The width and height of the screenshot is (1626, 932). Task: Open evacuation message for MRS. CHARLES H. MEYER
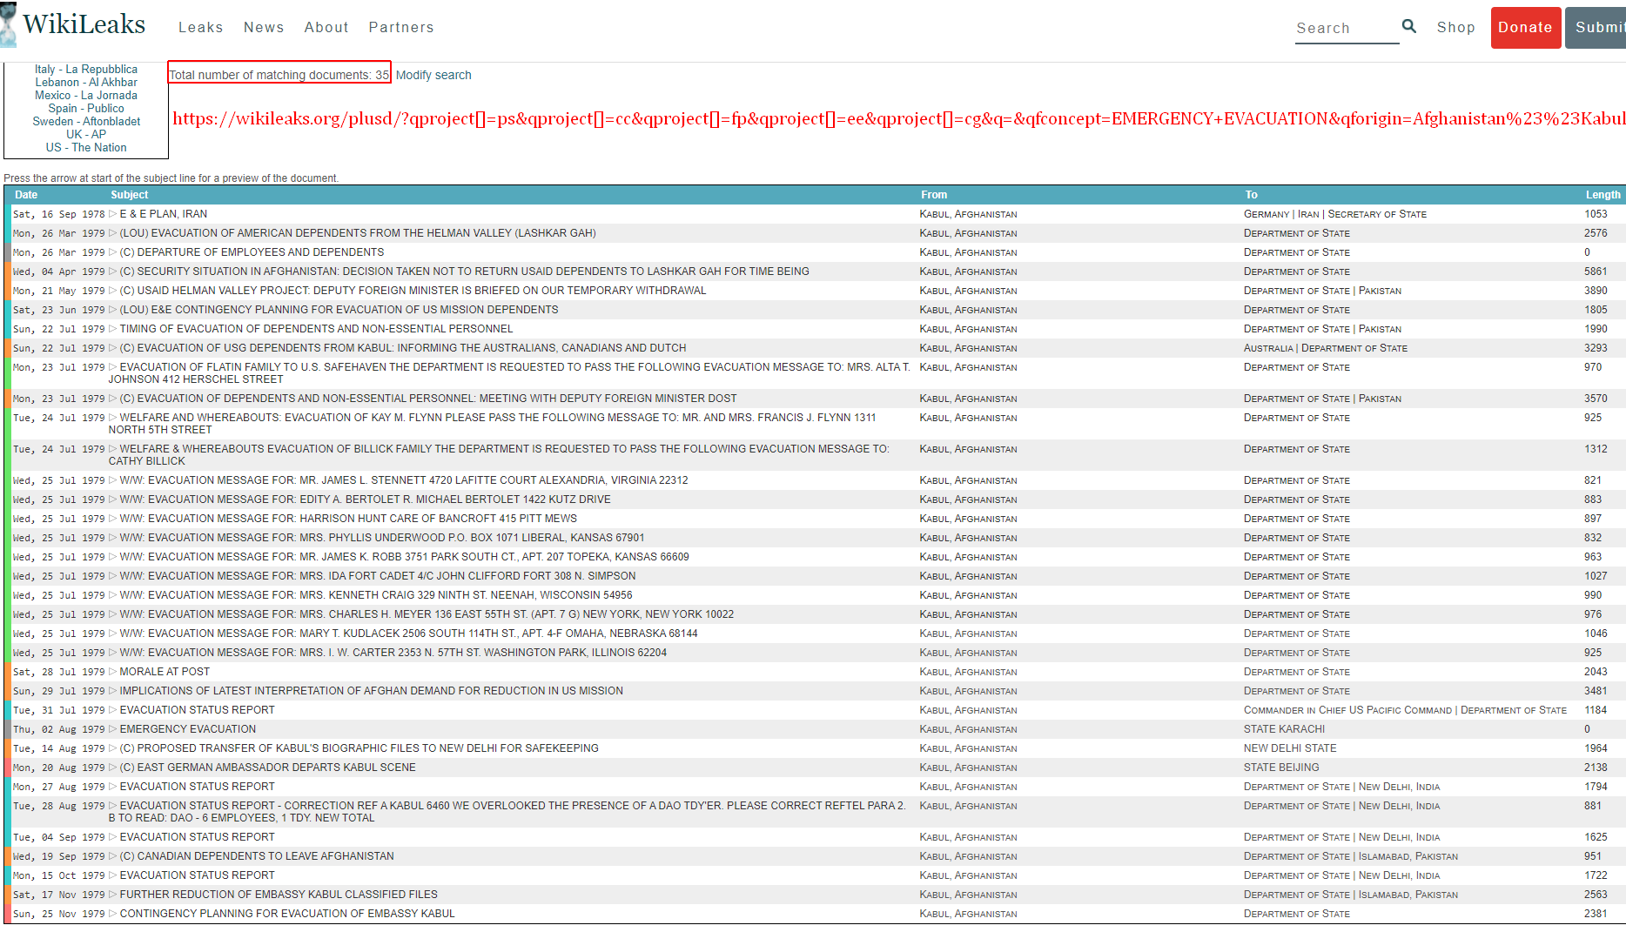[427, 614]
